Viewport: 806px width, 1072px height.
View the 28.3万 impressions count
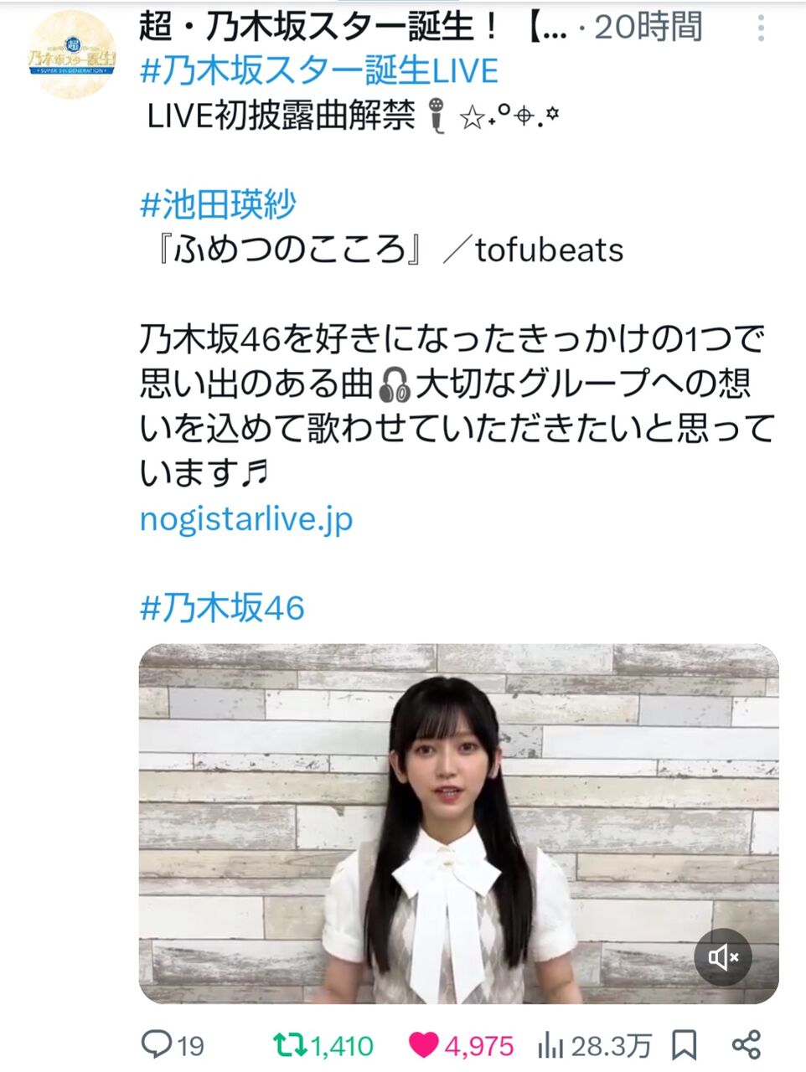[x=611, y=1045]
